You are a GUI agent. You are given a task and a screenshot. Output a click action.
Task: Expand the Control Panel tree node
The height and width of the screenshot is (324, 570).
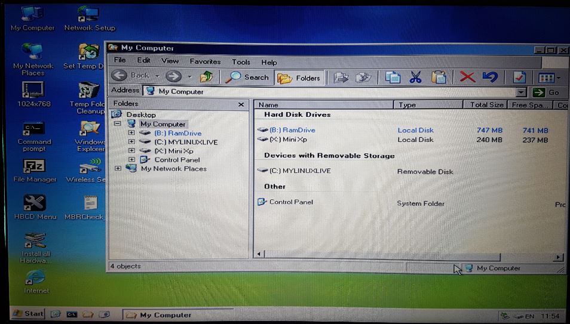131,159
